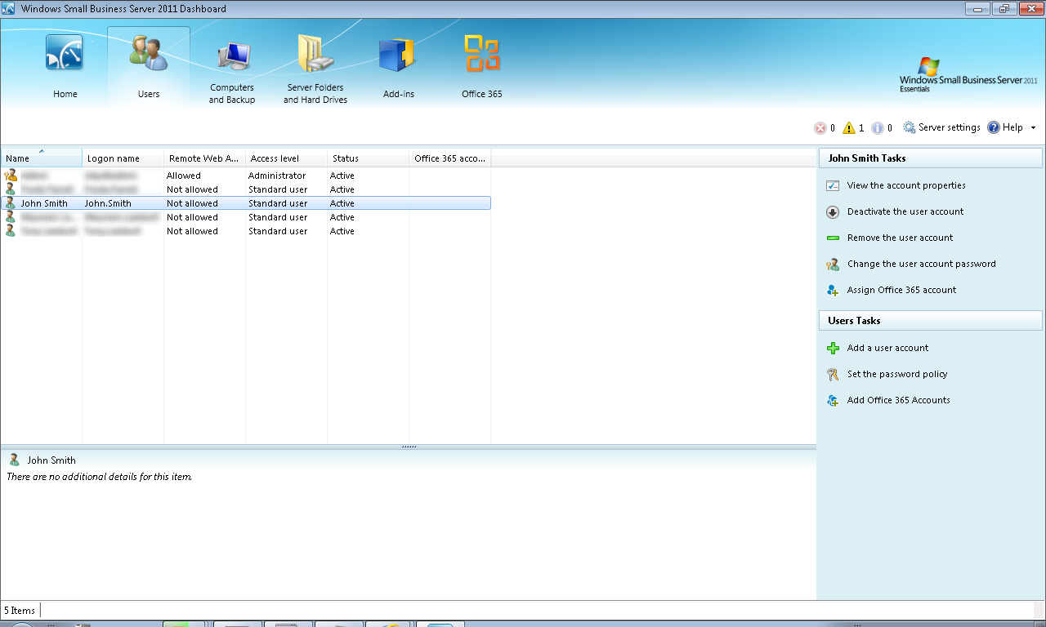
Task: Choose Deactivate the user account
Action: click(x=905, y=212)
